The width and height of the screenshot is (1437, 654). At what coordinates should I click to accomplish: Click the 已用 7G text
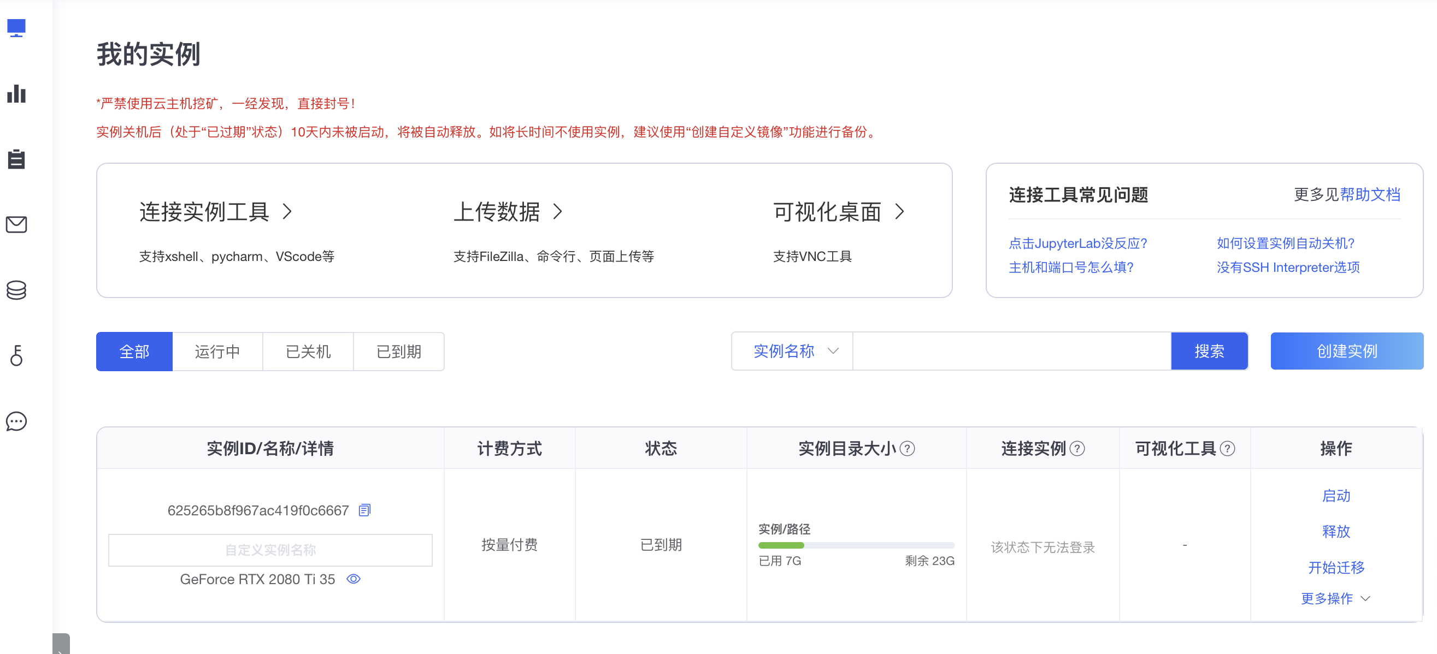coord(780,561)
